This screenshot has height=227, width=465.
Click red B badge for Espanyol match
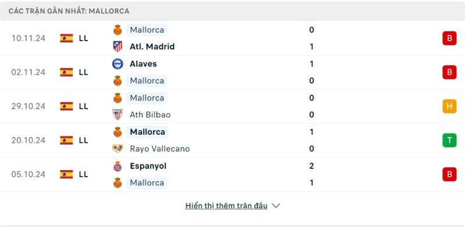449,174
